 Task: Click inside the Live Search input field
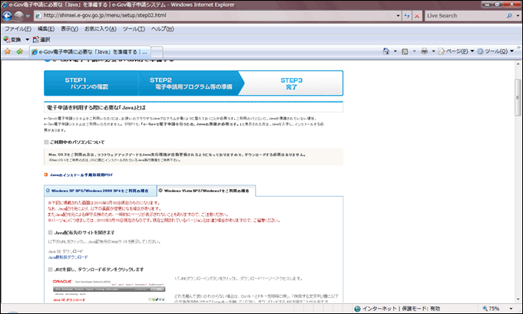[x=461, y=15]
